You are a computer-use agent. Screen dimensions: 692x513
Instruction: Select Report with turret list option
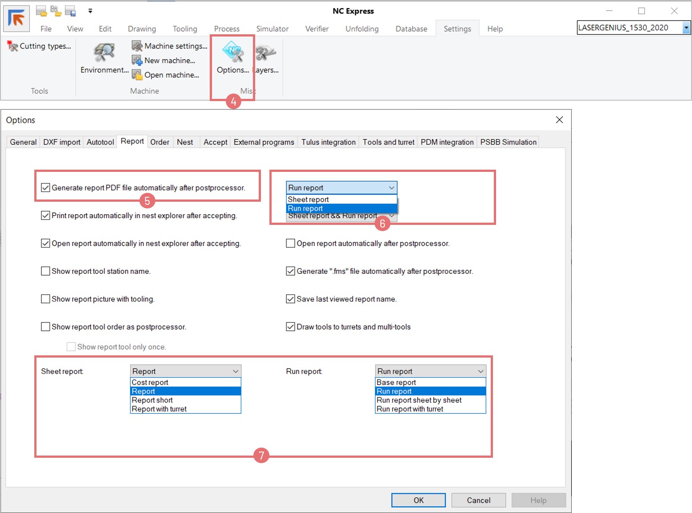click(x=159, y=409)
